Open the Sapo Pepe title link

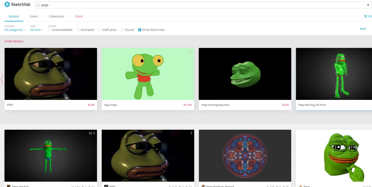110,105
